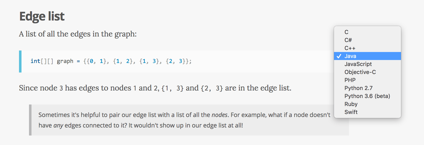This screenshot has width=424, height=145.
Task: Switch code language to JavaScript
Action: coord(367,64)
